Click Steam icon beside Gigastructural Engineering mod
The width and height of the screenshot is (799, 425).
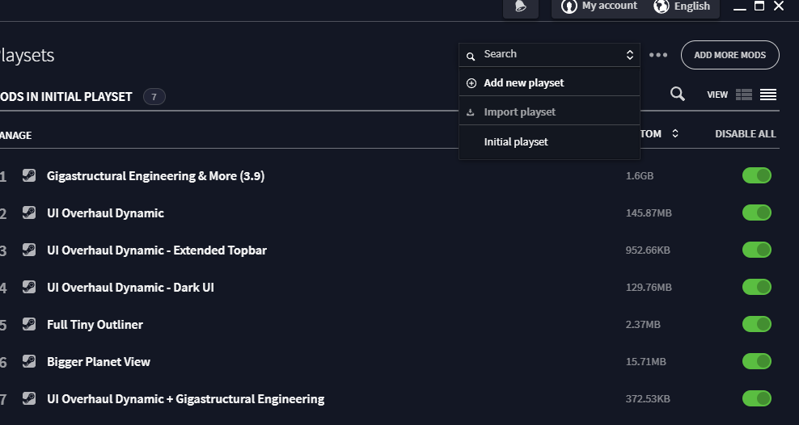tap(29, 175)
